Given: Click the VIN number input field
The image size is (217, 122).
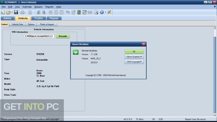Looking at the screenshot, I should 39,36.
